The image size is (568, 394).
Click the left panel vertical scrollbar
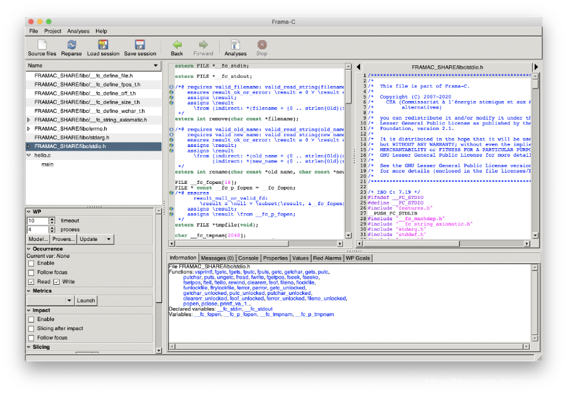(159, 281)
